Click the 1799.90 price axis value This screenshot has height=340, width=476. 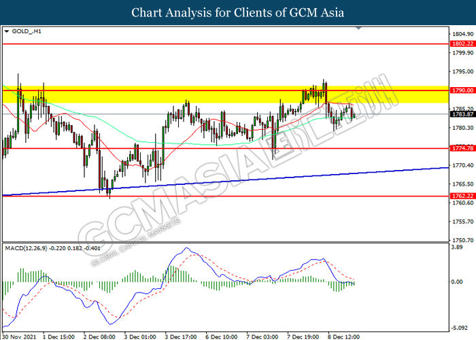tap(462, 53)
